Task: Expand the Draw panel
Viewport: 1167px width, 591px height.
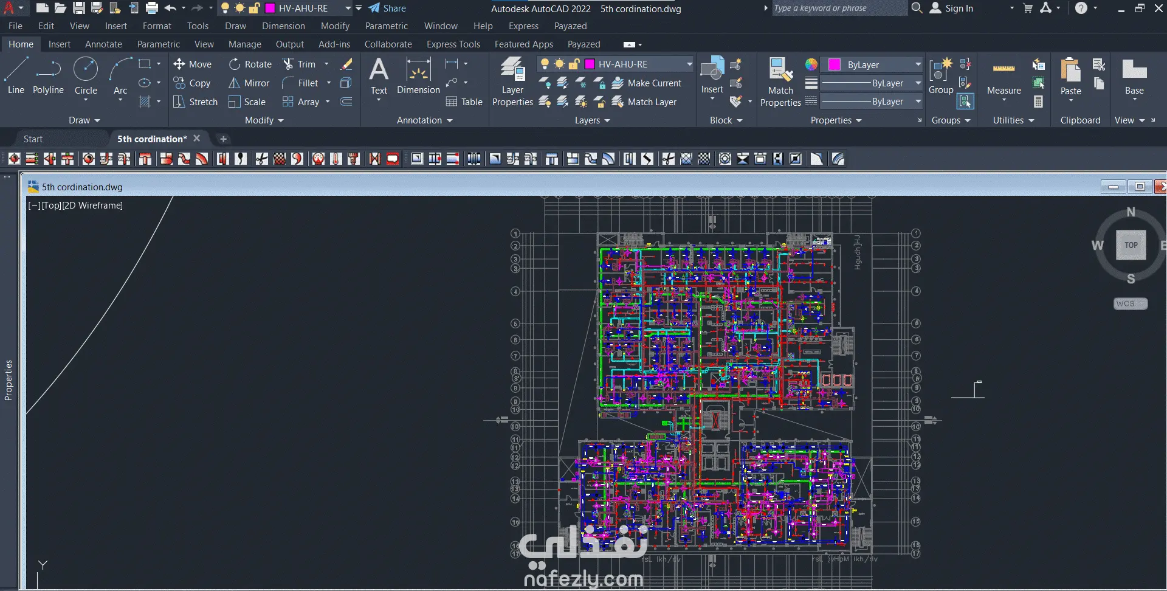Action: (84, 120)
